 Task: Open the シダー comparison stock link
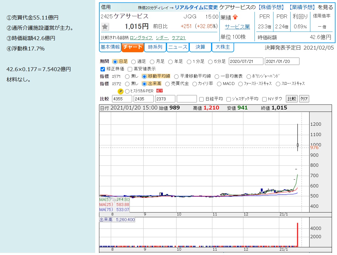tap(162, 38)
